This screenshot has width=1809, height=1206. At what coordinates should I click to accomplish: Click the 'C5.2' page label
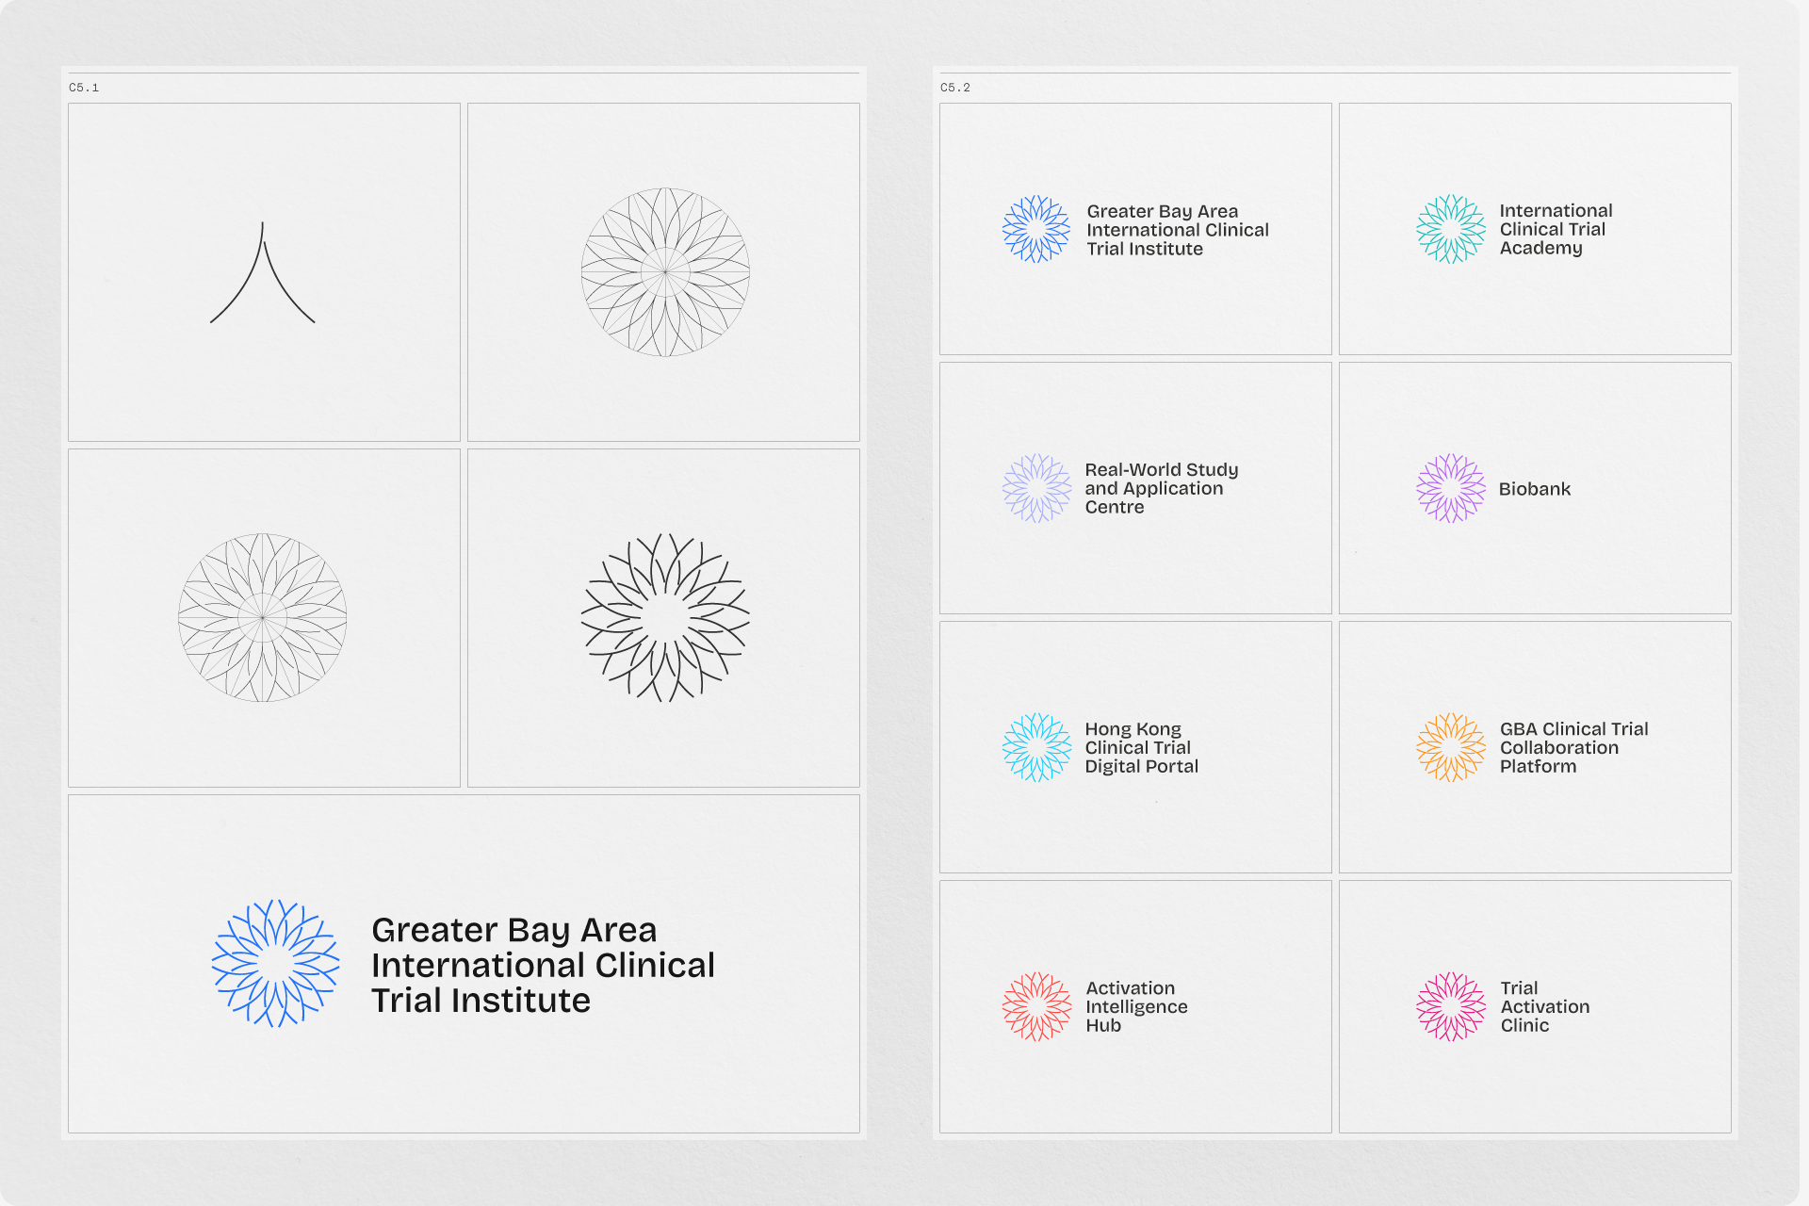[955, 88]
